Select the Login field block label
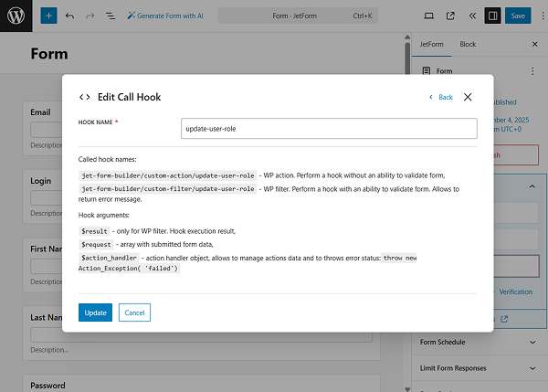The image size is (548, 392). (40, 181)
